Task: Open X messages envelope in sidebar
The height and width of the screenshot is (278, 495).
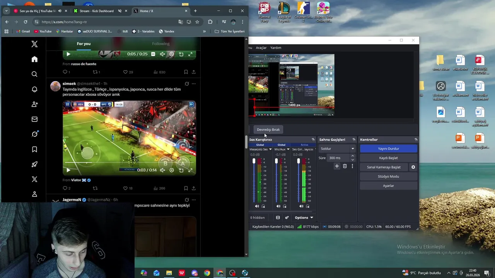Action: click(34, 119)
